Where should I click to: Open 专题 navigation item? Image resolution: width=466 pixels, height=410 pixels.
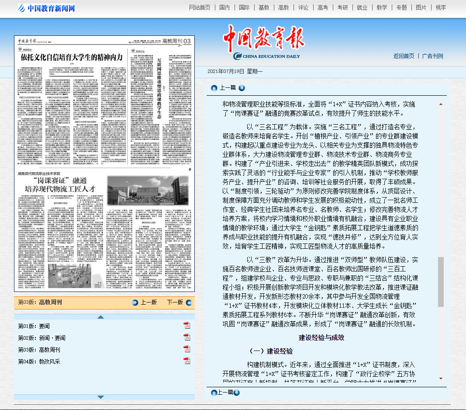pyautogui.click(x=401, y=7)
